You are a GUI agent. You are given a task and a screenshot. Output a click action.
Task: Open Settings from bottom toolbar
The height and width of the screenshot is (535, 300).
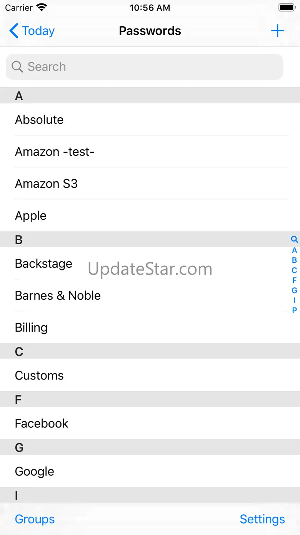262,519
